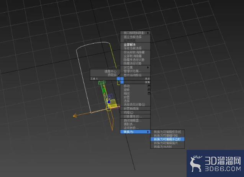The image size is (244, 177).
Task: Open 对象属性(P)... dialog entry
Action: 135,116
